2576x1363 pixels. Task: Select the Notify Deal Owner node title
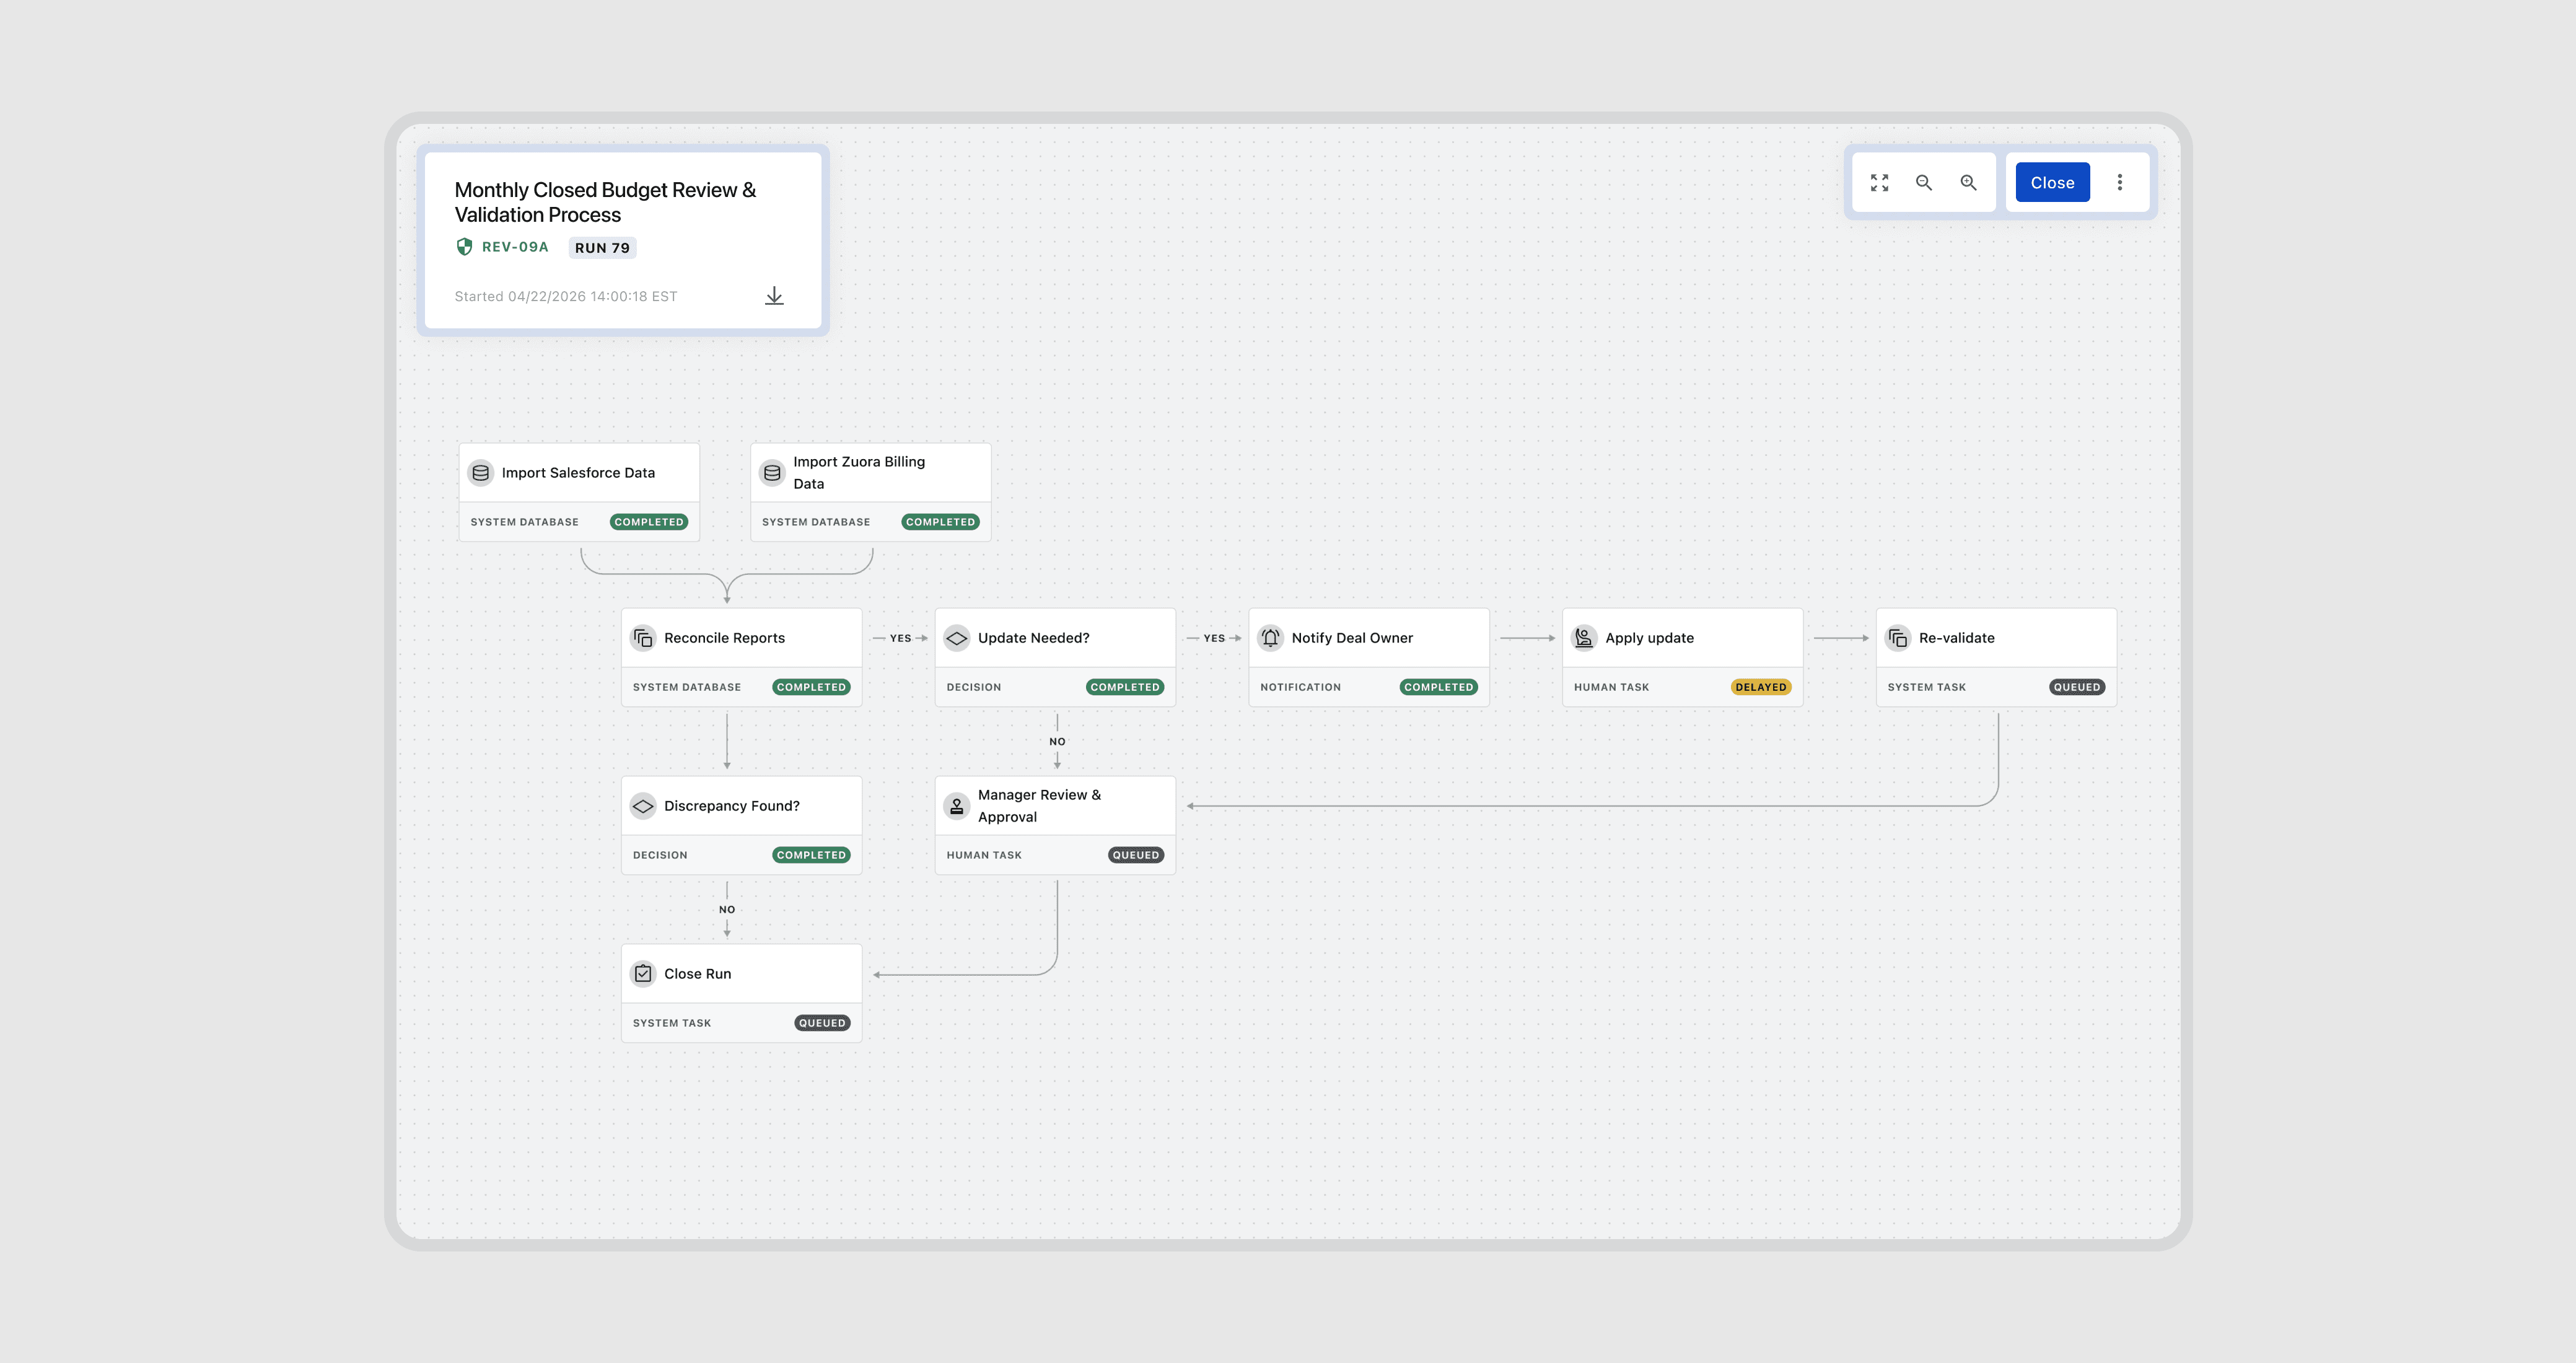click(x=1352, y=638)
